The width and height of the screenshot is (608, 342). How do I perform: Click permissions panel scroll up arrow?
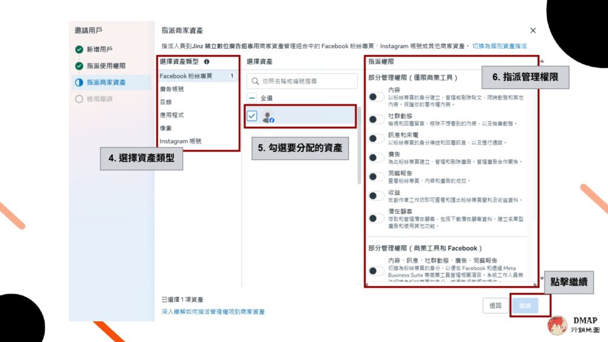point(541,61)
